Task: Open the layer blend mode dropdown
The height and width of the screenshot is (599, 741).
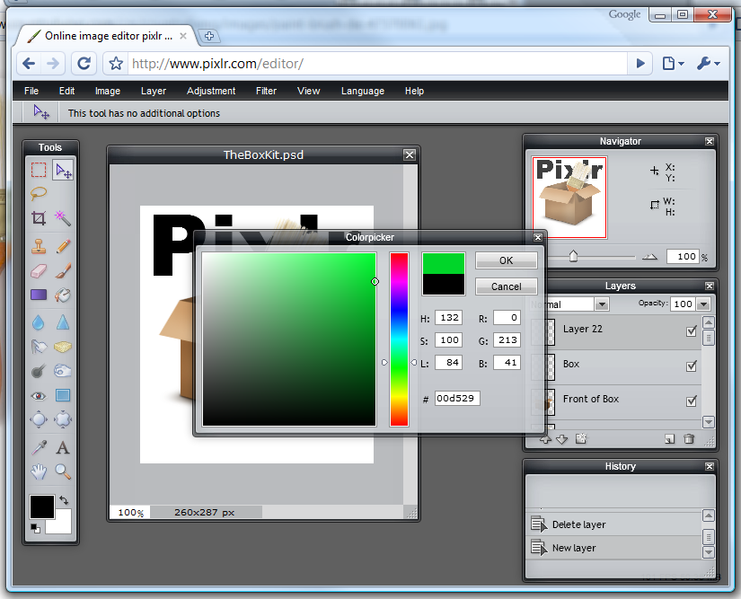Action: (x=601, y=304)
